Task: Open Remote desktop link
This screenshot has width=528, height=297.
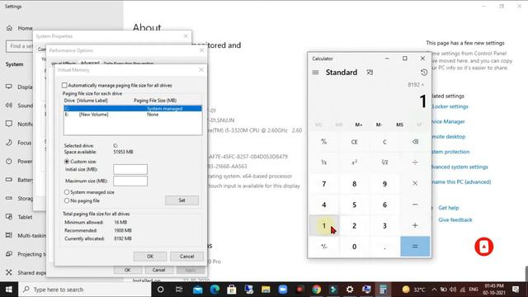Action: (x=449, y=136)
